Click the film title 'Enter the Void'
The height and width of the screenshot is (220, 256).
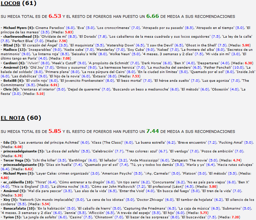coord(132,191)
